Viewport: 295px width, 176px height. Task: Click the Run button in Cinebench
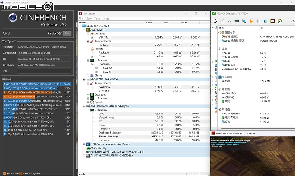(67, 34)
